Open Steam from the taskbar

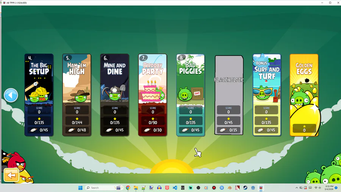tap(245, 188)
